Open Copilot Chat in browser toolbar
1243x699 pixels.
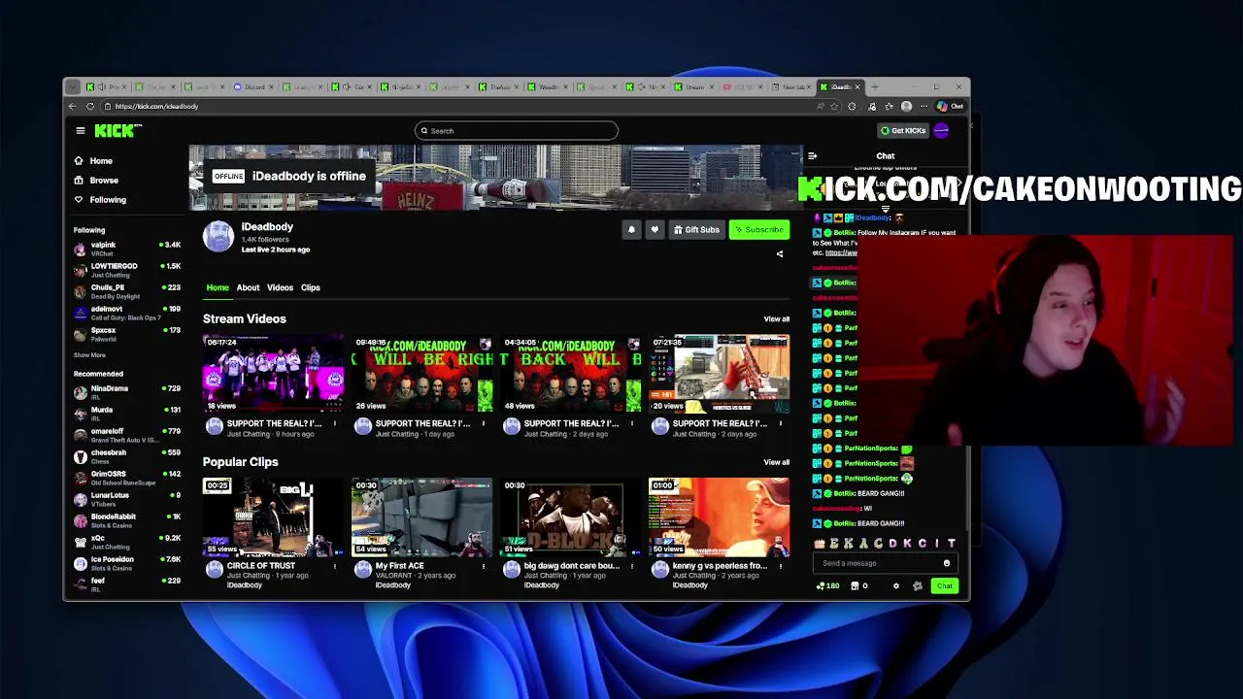tap(950, 107)
